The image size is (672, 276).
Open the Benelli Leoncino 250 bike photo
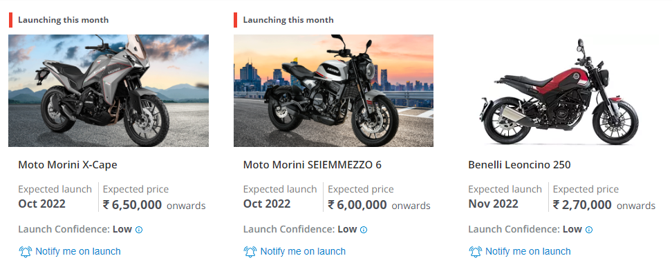tap(559, 90)
